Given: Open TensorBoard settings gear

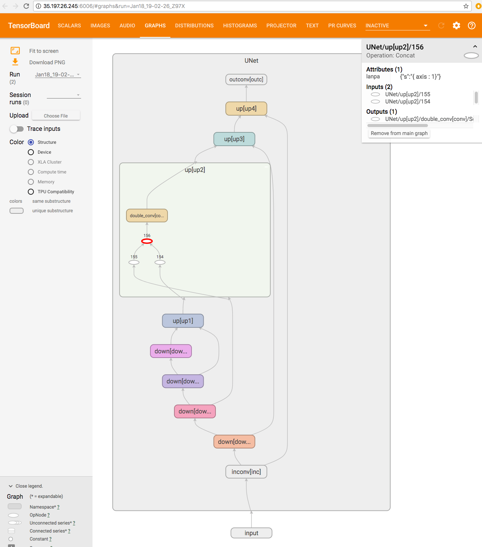Looking at the screenshot, I should coord(456,25).
